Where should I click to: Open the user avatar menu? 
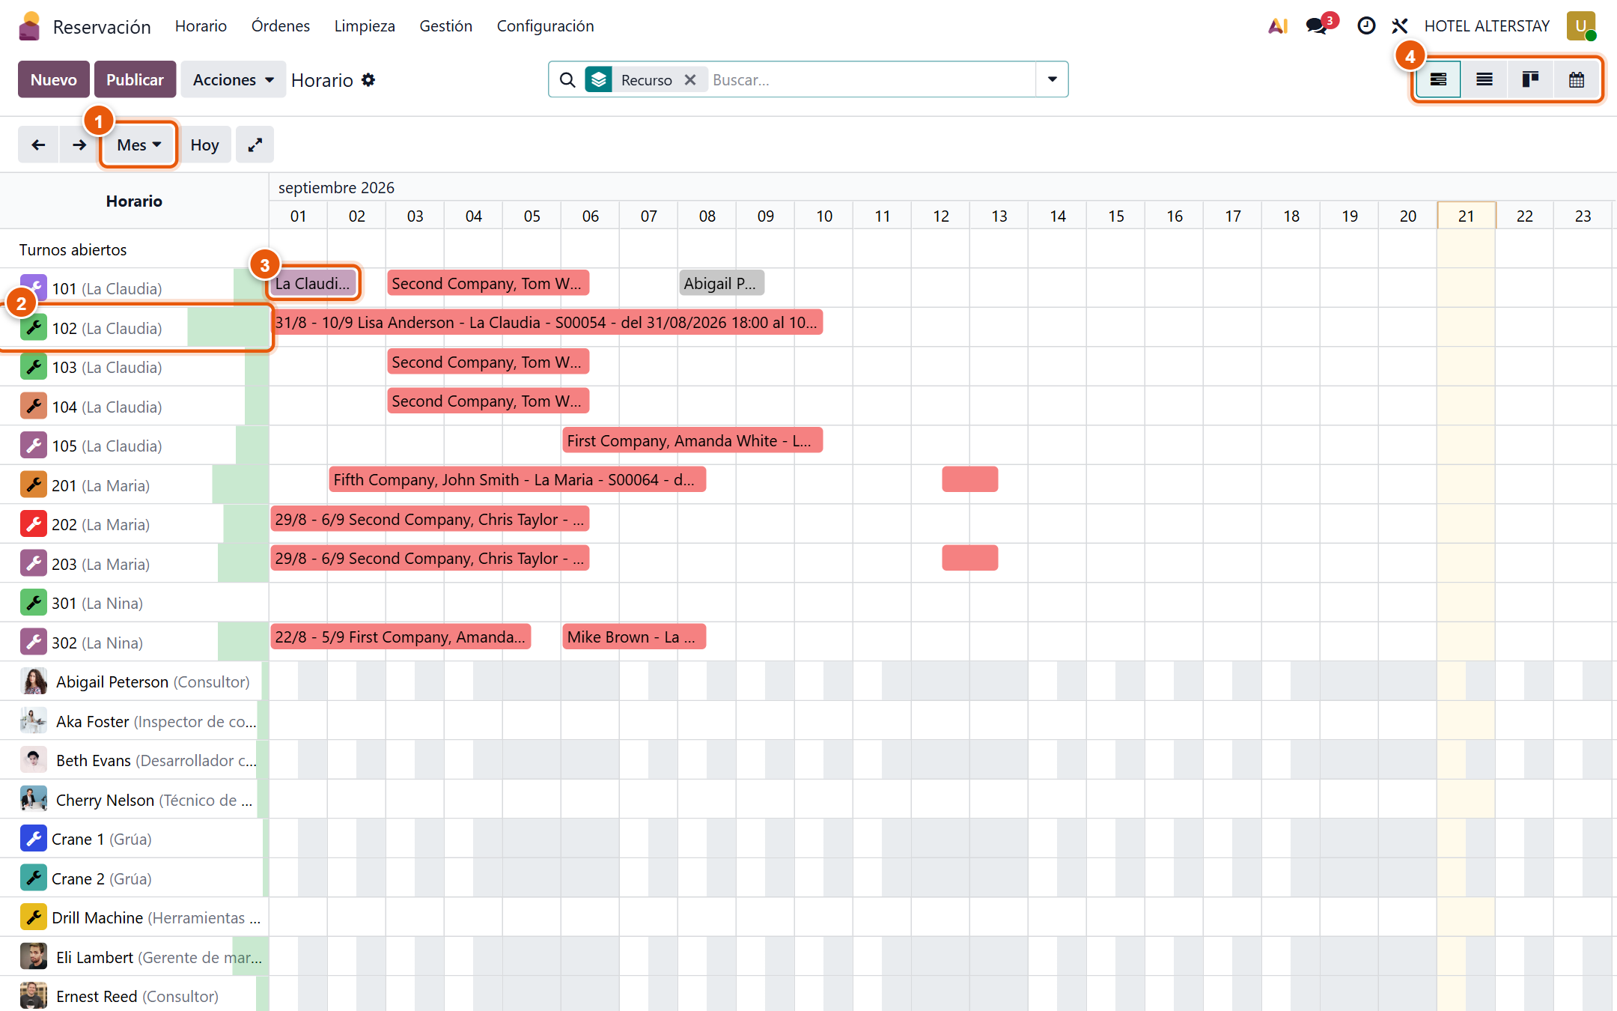click(x=1581, y=26)
